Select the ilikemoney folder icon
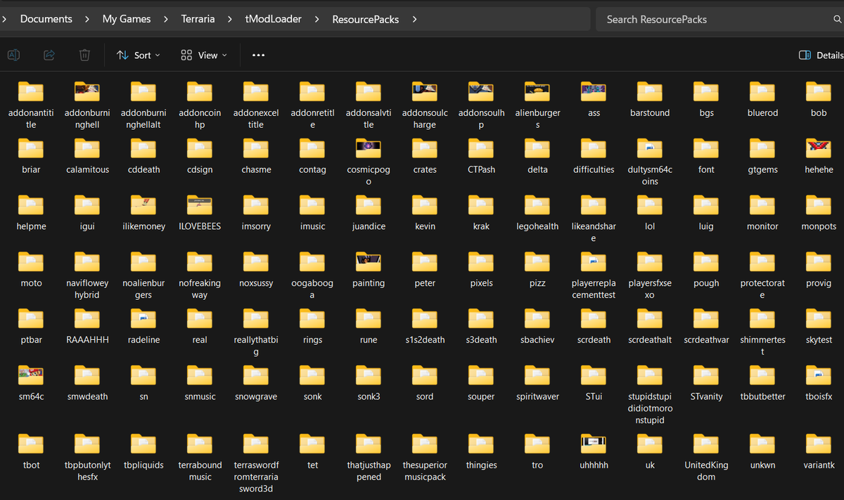844x500 pixels. (143, 205)
